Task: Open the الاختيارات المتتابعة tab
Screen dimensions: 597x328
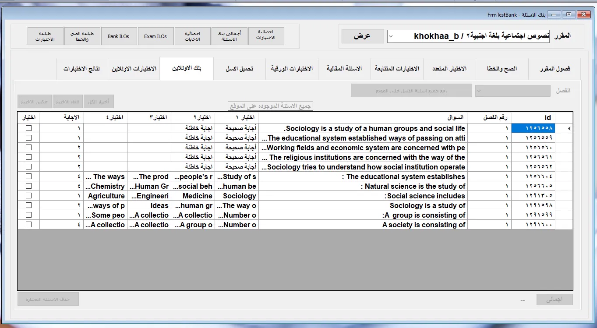Action: pyautogui.click(x=397, y=69)
